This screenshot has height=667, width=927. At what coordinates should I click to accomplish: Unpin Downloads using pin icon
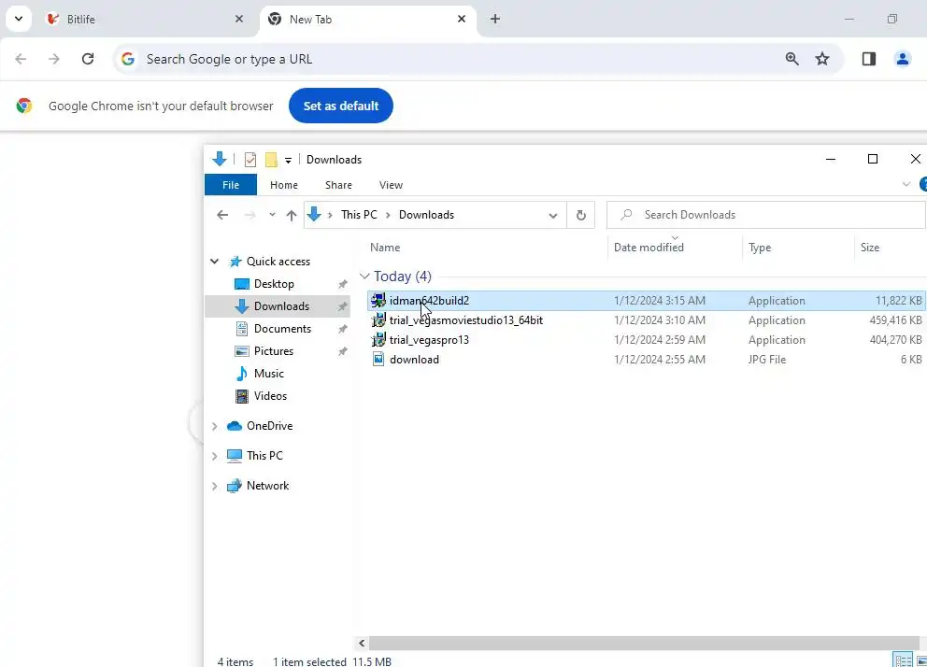(x=342, y=306)
